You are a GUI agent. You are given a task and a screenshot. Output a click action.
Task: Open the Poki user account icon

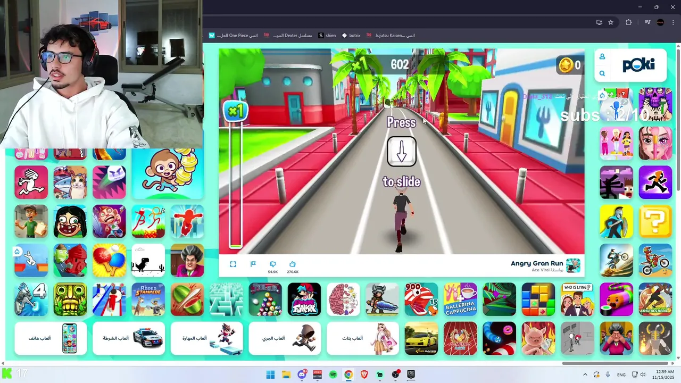click(x=602, y=56)
